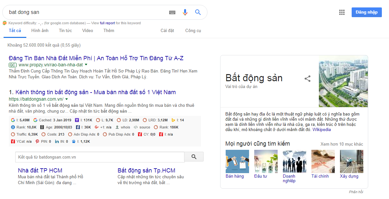The width and height of the screenshot is (389, 199).
Task: Open whois info for batdongsan.com.vn
Action: click(123, 127)
